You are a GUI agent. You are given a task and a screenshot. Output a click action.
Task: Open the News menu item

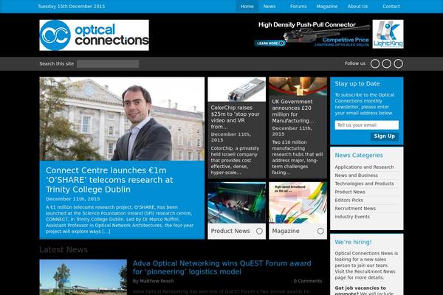click(x=269, y=6)
